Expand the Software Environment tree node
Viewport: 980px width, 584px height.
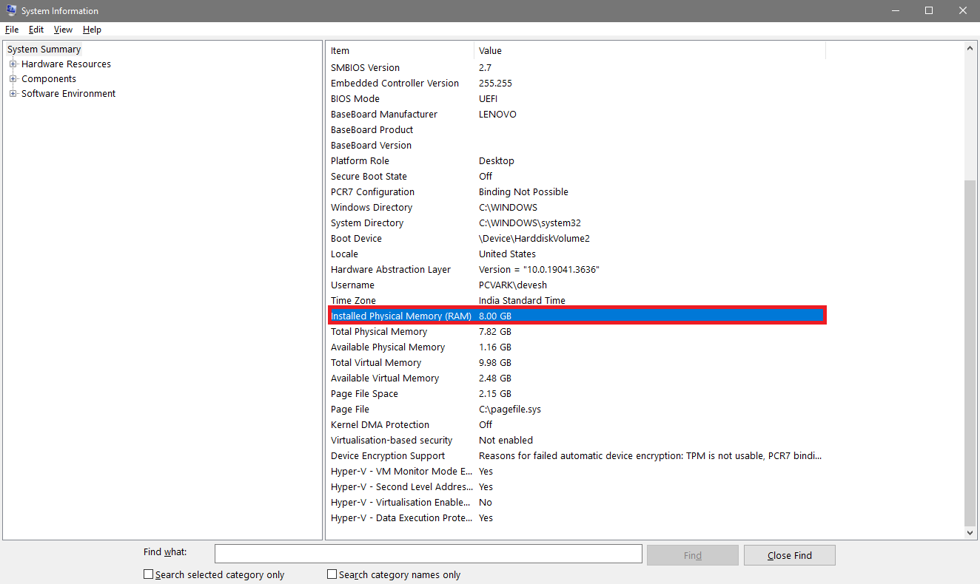point(13,94)
